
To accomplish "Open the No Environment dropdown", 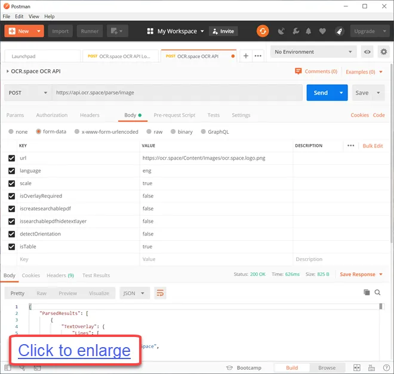I will pyautogui.click(x=313, y=52).
